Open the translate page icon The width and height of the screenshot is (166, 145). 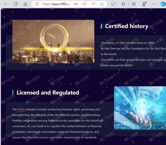76,4
